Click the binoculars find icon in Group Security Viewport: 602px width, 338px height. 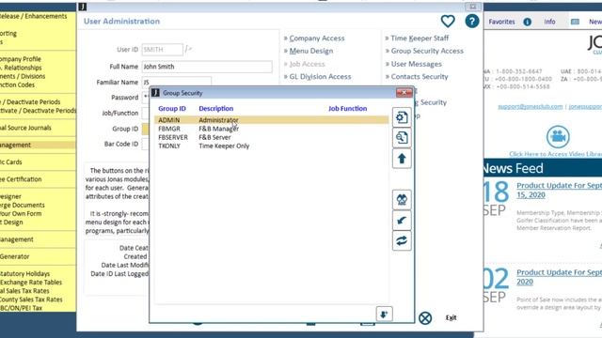(402, 200)
